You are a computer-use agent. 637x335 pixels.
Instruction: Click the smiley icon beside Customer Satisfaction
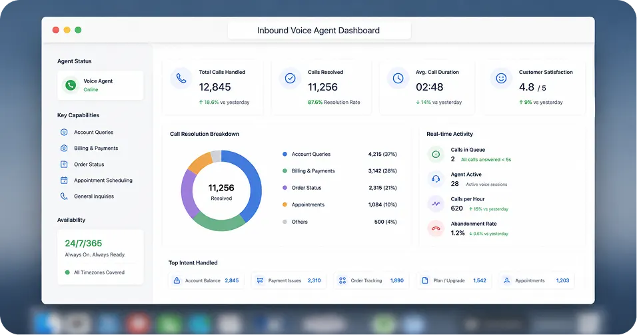(x=501, y=78)
